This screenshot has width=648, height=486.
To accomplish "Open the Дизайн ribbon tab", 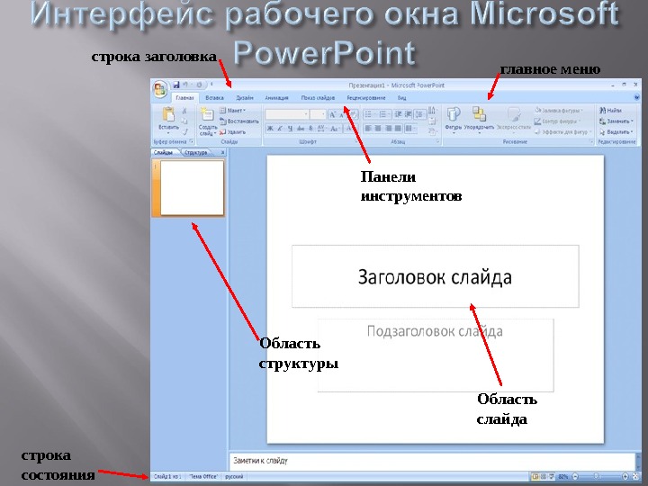I will click(245, 98).
